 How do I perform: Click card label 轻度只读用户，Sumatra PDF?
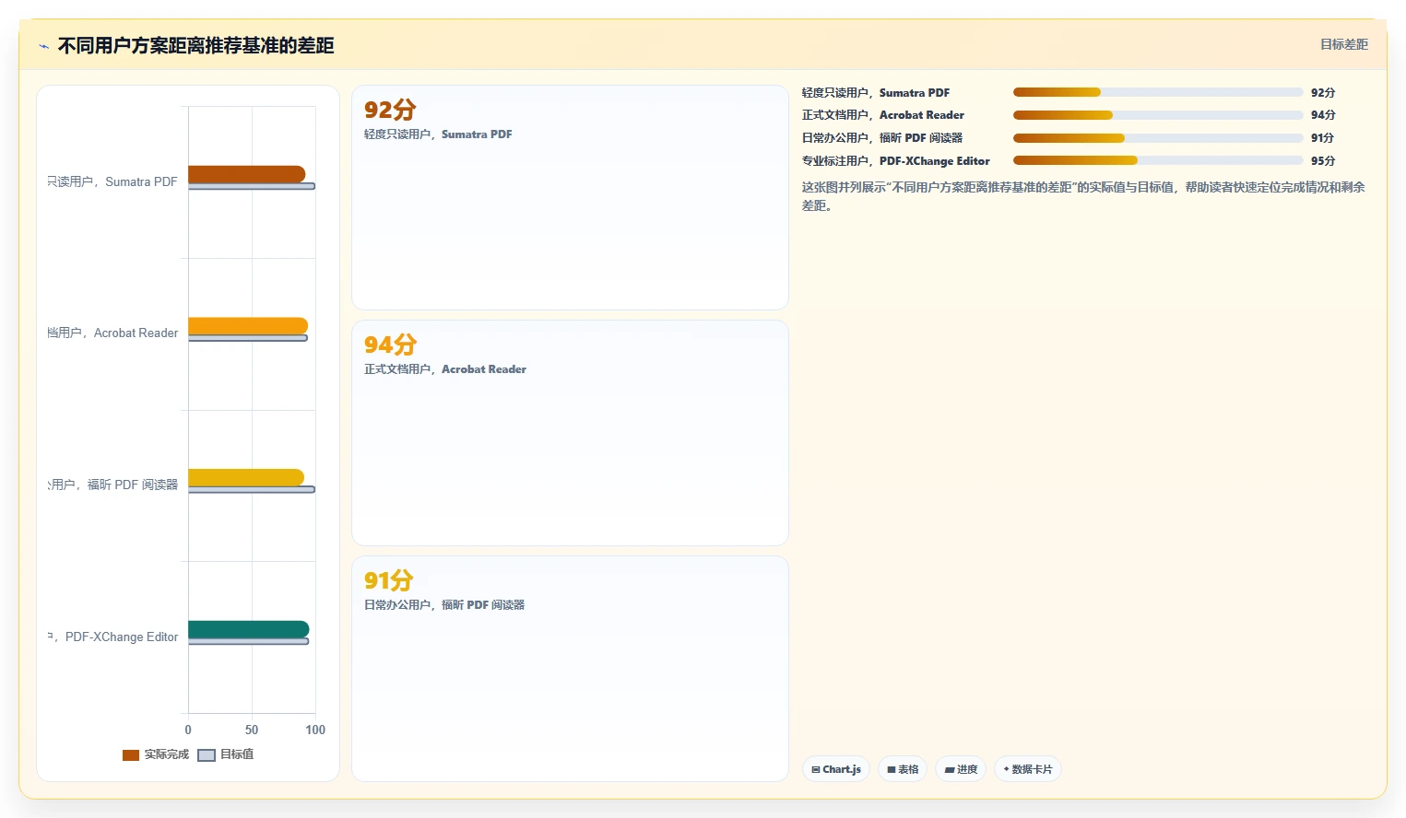pyautogui.click(x=438, y=134)
